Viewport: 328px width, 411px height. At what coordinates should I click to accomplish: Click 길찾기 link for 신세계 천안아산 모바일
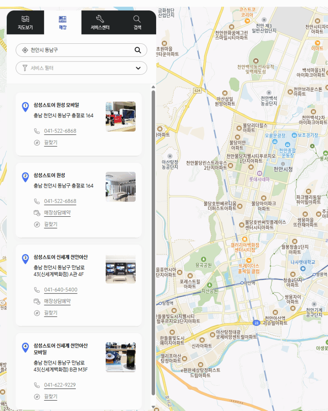[x=51, y=397]
